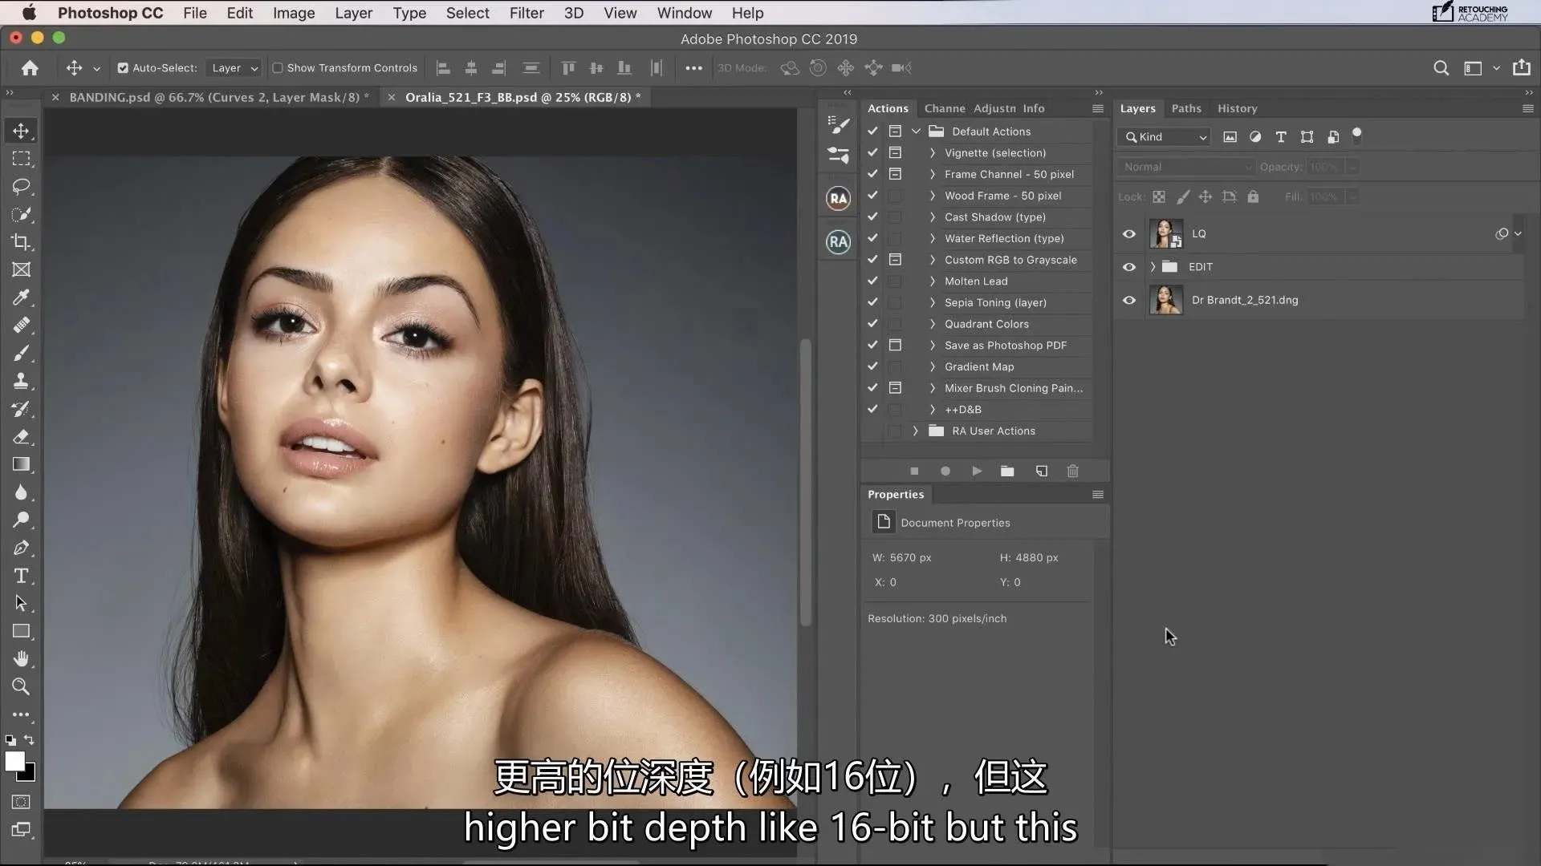The height and width of the screenshot is (866, 1541).
Task: Select the Hand tool
Action: [x=21, y=659]
